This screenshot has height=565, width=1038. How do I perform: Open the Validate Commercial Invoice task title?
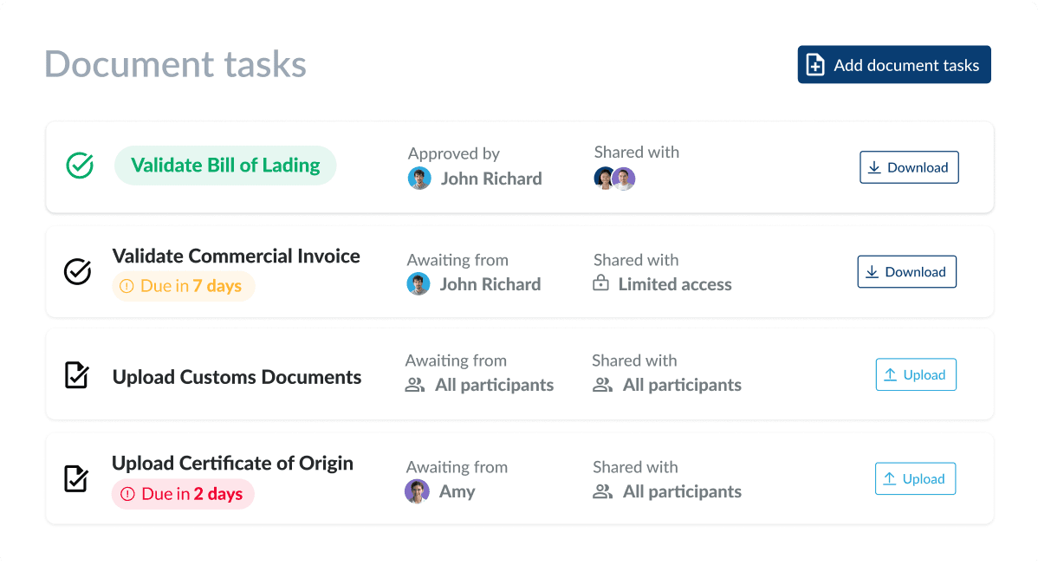coord(236,257)
